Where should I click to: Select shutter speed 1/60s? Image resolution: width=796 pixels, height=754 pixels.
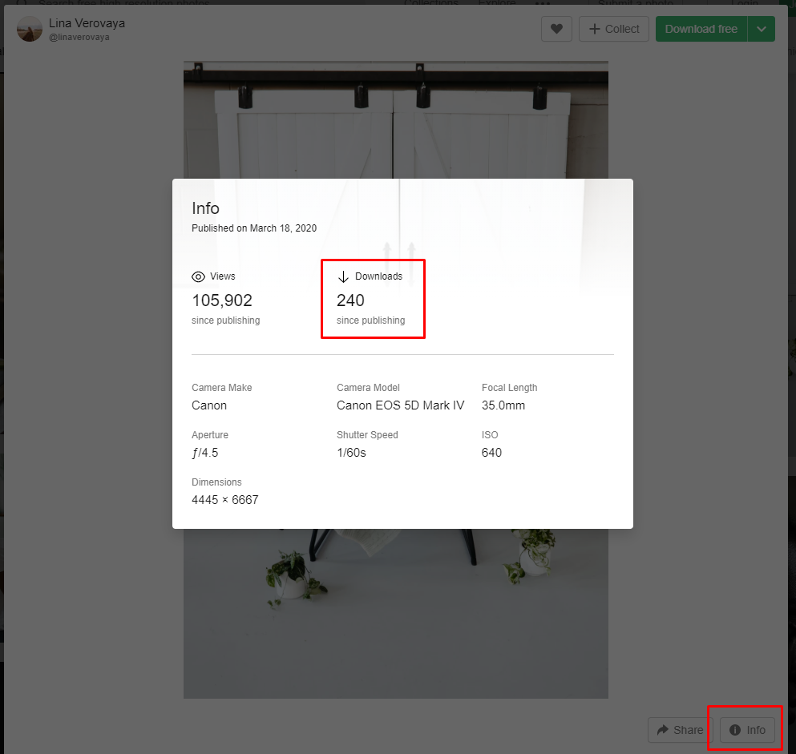pyautogui.click(x=351, y=453)
